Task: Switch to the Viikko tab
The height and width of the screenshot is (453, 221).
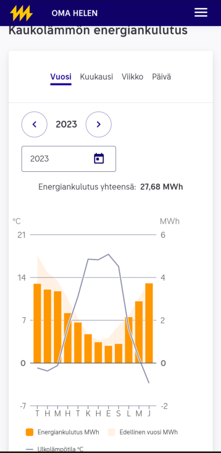Action: [133, 77]
